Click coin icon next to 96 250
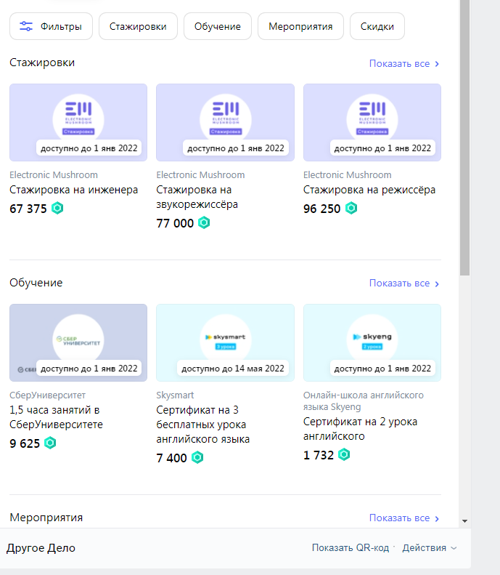This screenshot has height=575, width=500. coord(351,208)
